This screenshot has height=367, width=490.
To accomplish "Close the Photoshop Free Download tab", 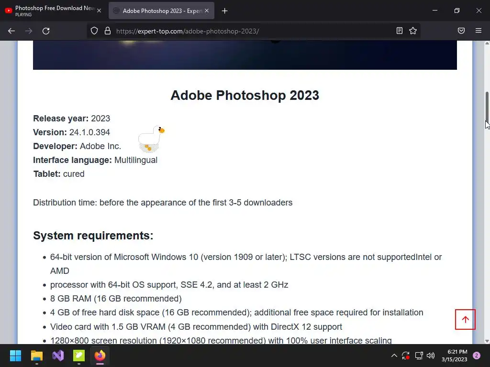I will (99, 11).
